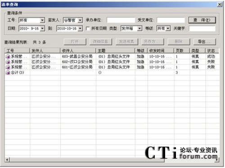Open the end date picker 2010-10-16

pos(80,28)
